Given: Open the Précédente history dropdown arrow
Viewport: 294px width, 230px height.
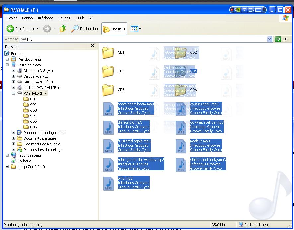Looking at the screenshot, I should pyautogui.click(x=38, y=29).
